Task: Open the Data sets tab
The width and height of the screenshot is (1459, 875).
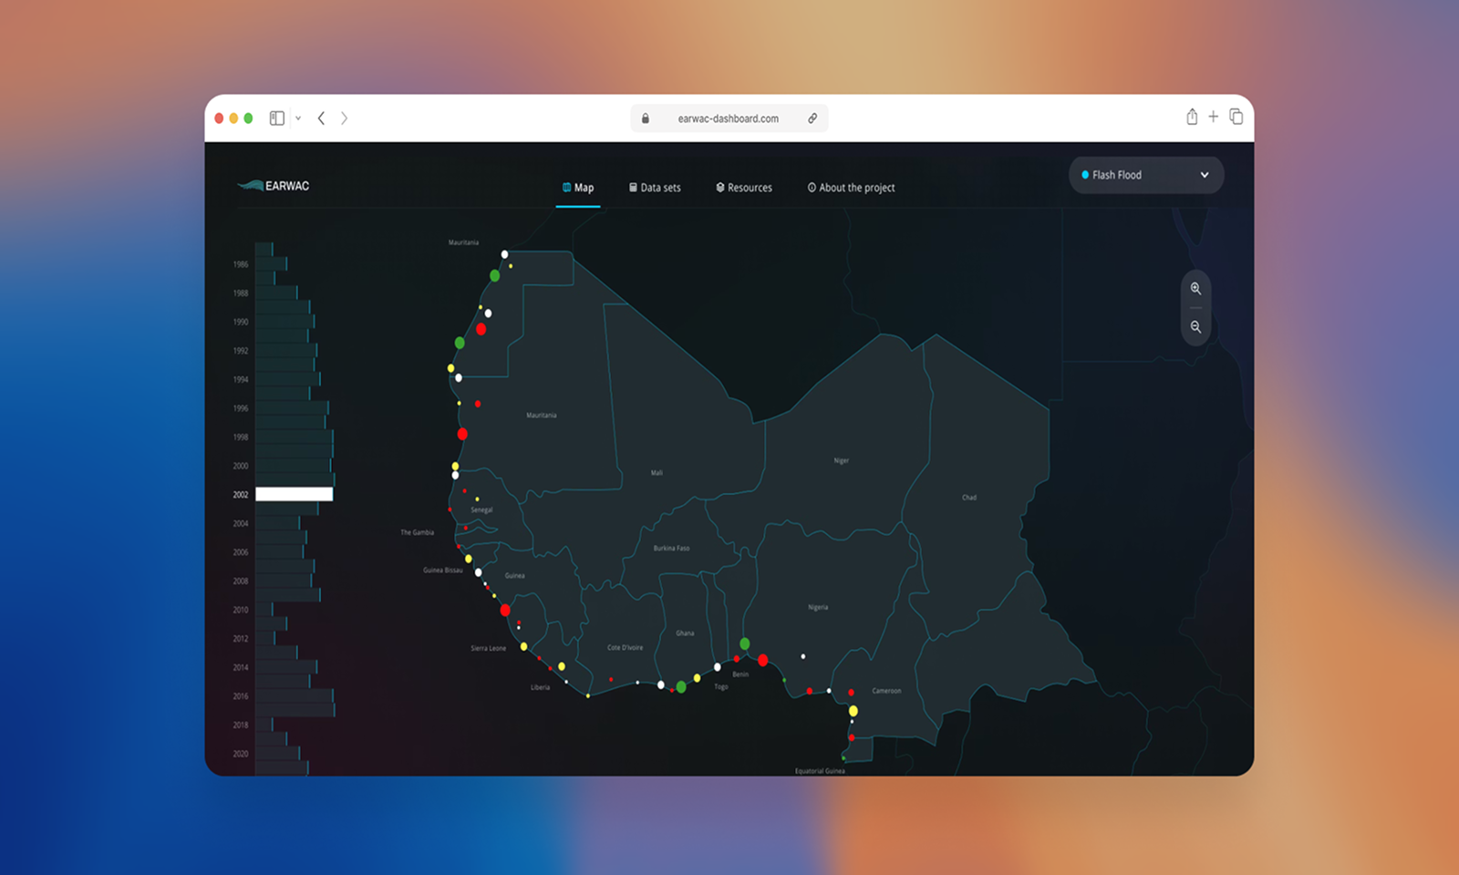Action: [655, 188]
